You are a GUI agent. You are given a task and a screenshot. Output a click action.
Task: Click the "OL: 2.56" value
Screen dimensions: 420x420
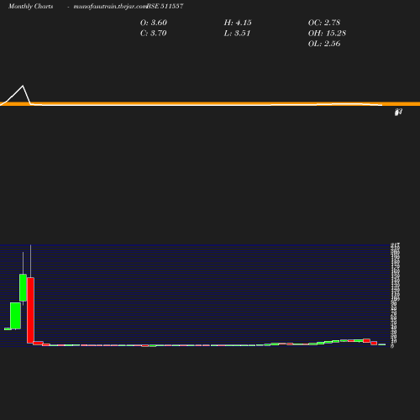click(x=324, y=44)
